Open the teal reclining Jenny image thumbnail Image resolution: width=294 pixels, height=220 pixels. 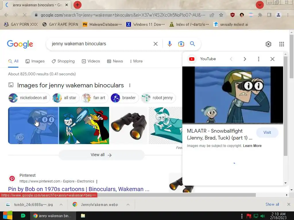[x=165, y=125]
